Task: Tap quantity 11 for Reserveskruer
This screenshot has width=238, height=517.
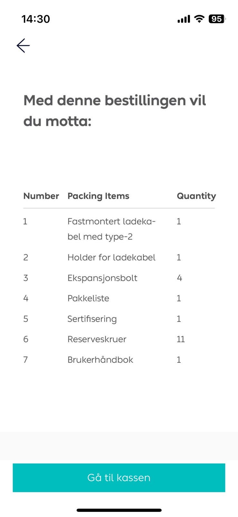Action: (x=181, y=339)
